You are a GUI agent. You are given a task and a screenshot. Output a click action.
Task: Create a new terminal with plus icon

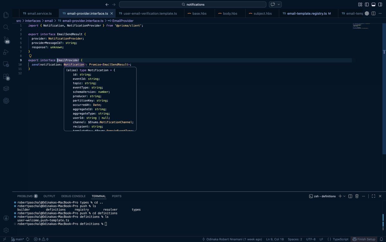click(x=340, y=196)
